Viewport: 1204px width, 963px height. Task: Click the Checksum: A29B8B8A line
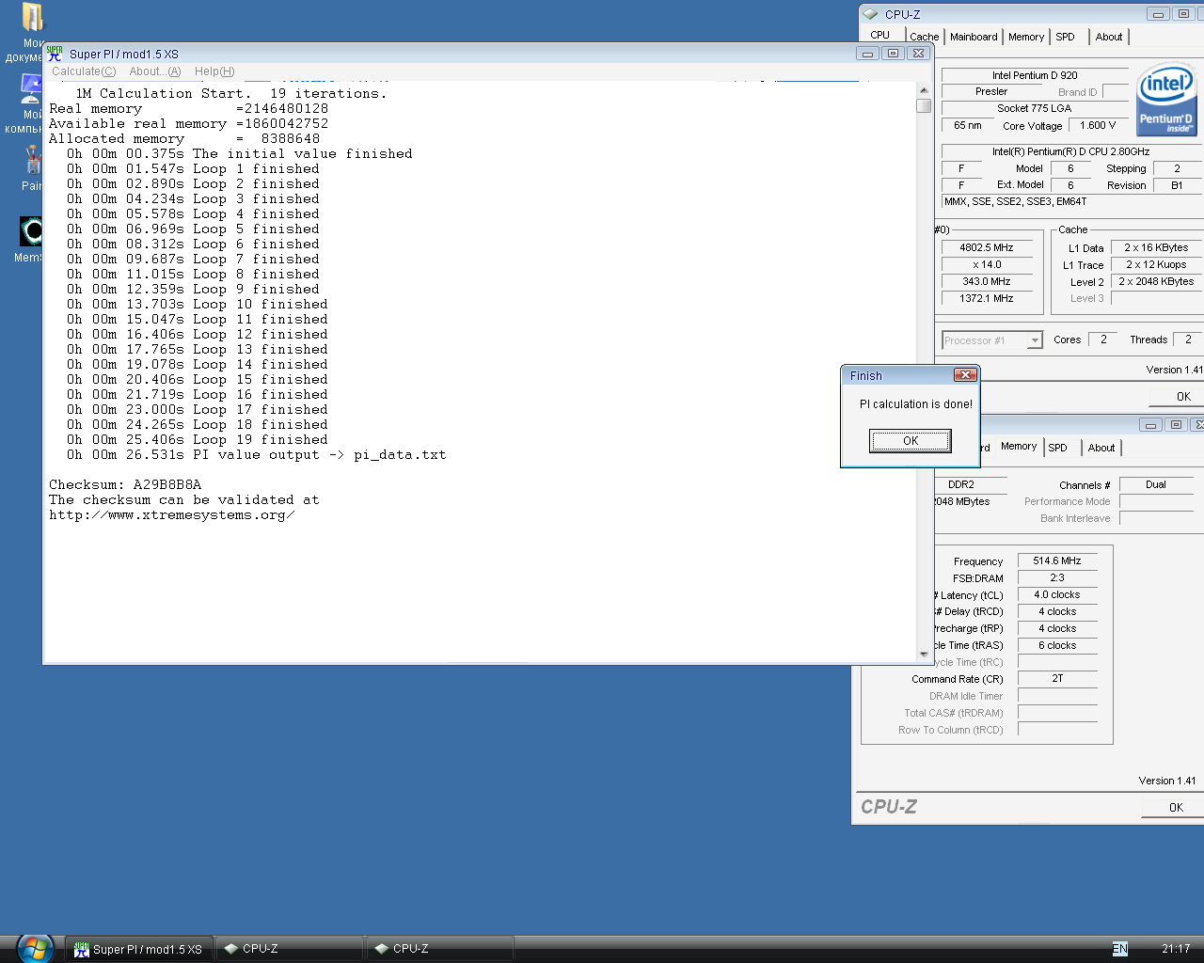[125, 485]
